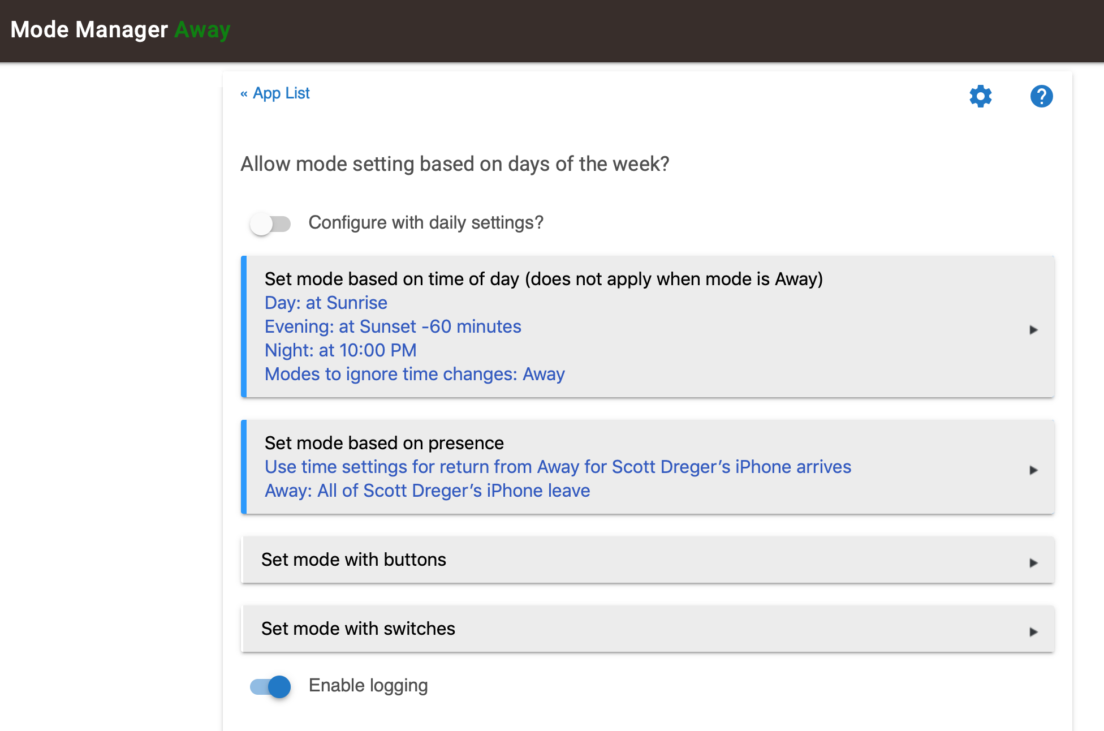The image size is (1104, 731).
Task: Expand time of day section arrow
Action: pos(1033,330)
